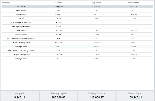Select the Largest winning trade label
Screen dimensions: 155x101
coord(21,42)
